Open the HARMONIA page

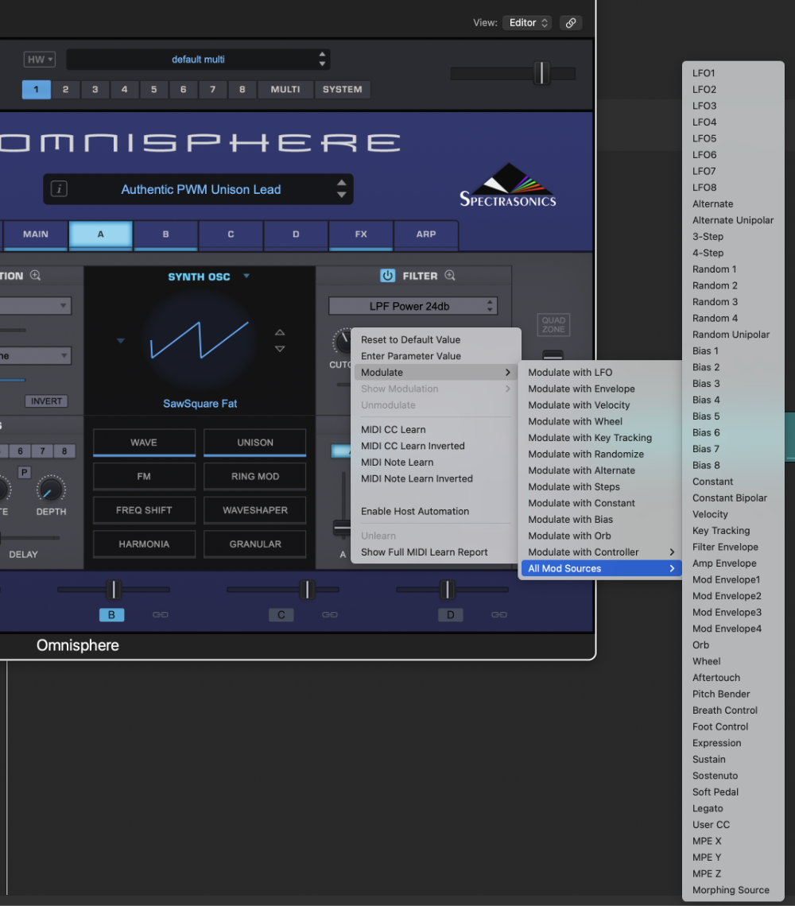click(144, 544)
